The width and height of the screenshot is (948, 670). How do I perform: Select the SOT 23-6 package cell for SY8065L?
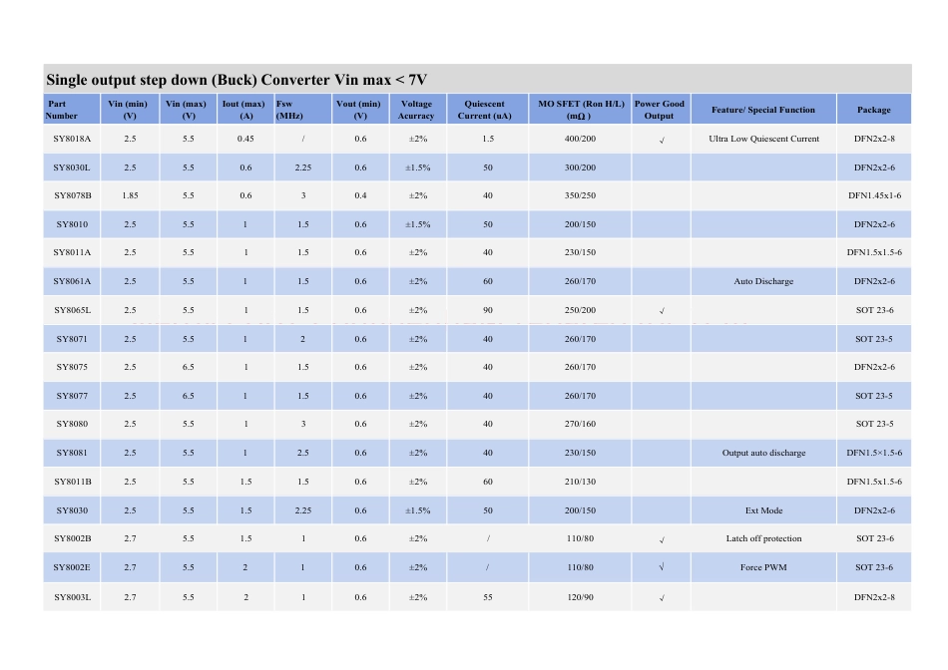(x=874, y=310)
